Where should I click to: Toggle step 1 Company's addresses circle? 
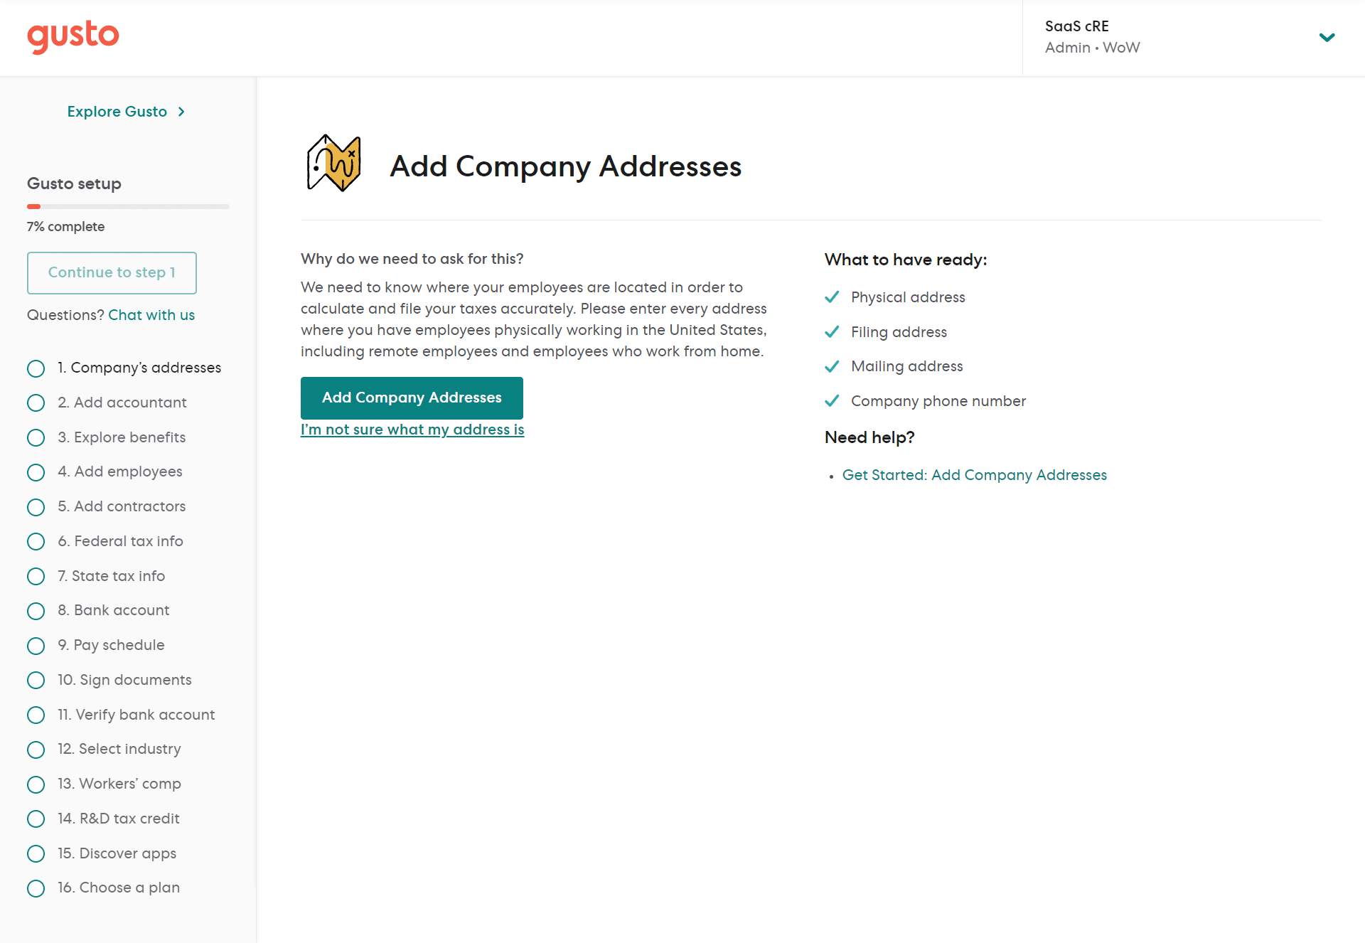click(36, 368)
